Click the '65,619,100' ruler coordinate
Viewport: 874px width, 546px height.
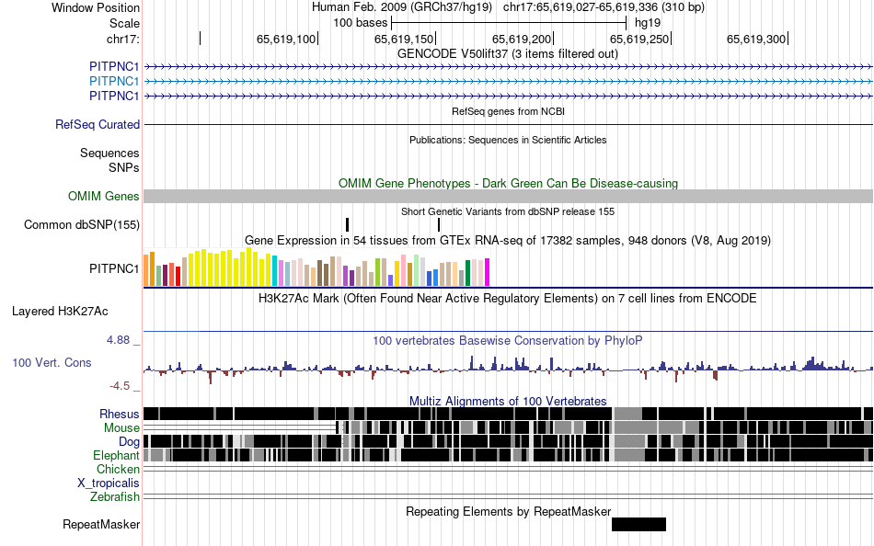(286, 39)
